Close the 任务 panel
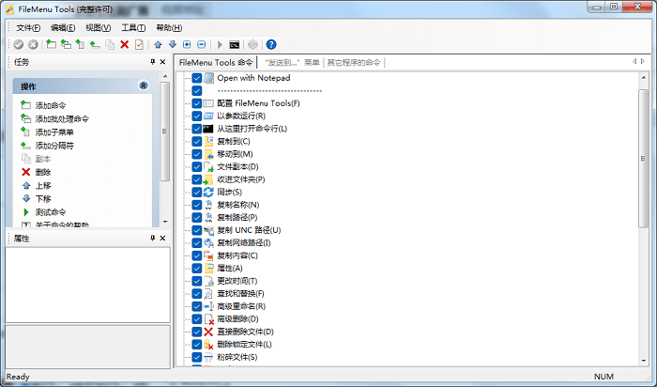Screen dimensions: 657x387 coord(163,62)
